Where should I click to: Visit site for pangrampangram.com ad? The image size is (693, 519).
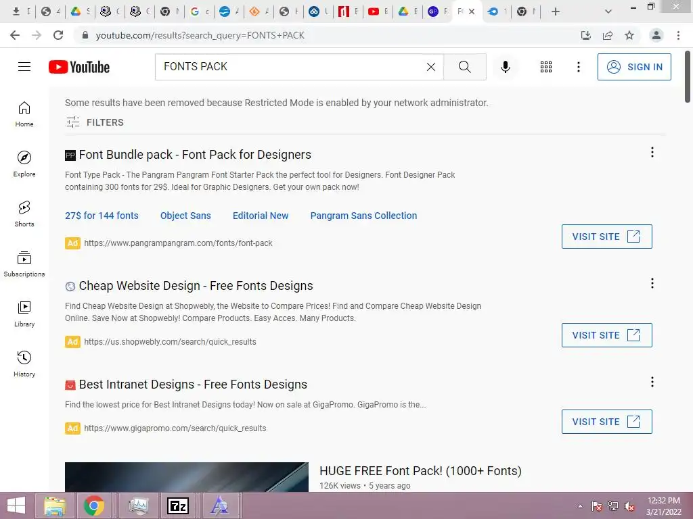[606, 237]
